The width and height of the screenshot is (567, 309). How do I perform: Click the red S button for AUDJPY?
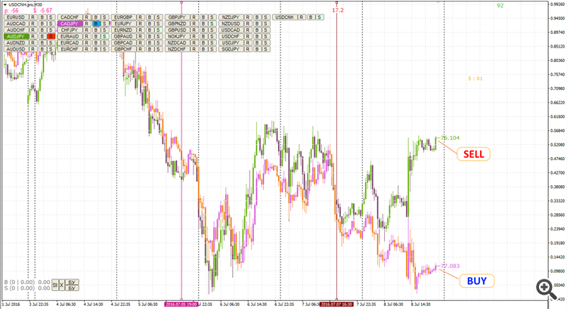pos(51,36)
